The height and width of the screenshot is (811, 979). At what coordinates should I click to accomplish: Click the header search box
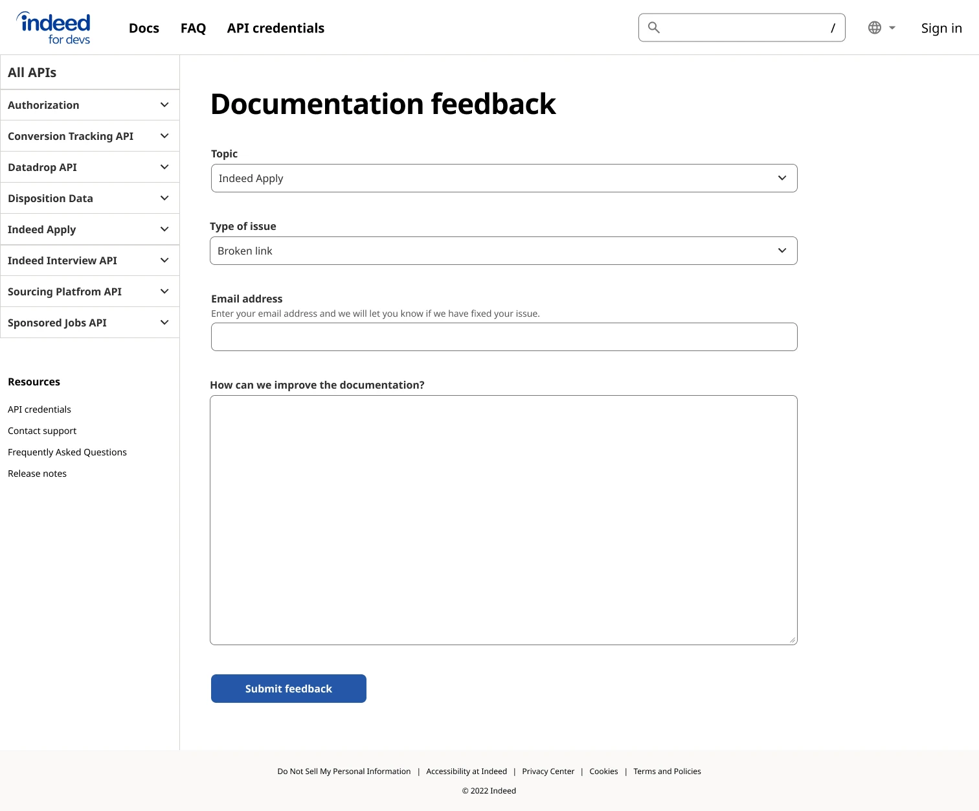(741, 27)
